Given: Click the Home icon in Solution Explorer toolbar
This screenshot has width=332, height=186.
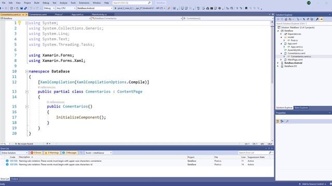Looking at the screenshot, I should click(x=286, y=19).
